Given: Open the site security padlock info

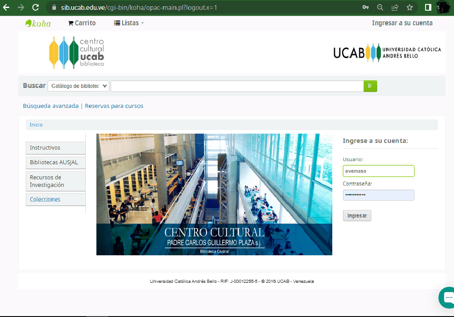Looking at the screenshot, I should [54, 8].
